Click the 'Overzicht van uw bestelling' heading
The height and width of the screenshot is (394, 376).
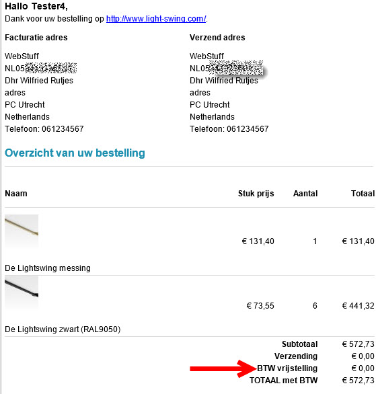pyautogui.click(x=75, y=153)
